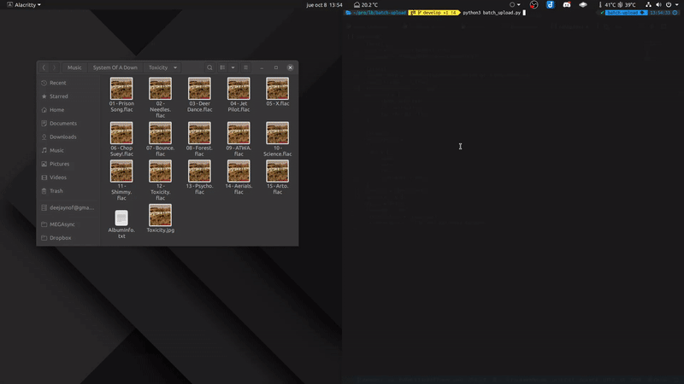The image size is (684, 384).
Task: Navigate to the Music breadcrumb
Action: (74, 67)
